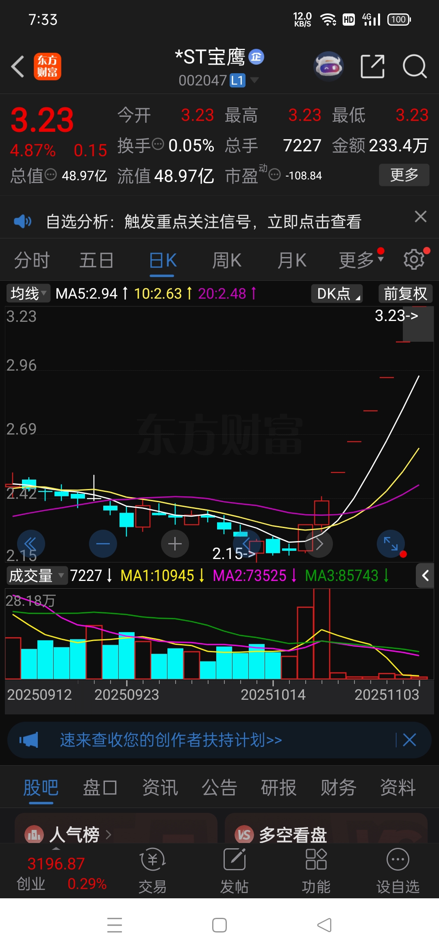Expand chart to fullscreen
The width and height of the screenshot is (439, 952).
pyautogui.click(x=391, y=544)
